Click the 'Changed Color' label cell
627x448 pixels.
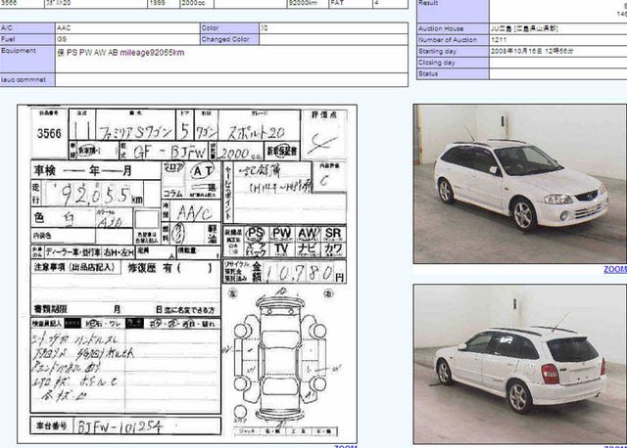[229, 39]
